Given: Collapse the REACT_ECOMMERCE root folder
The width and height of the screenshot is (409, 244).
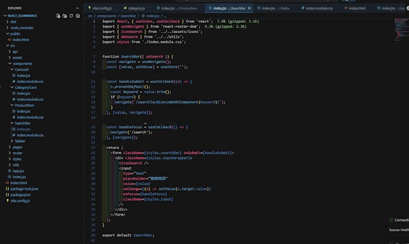Looking at the screenshot, I should coord(5,16).
